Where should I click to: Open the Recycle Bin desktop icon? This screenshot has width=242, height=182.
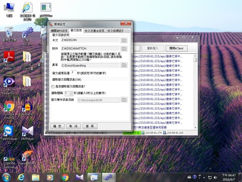tap(9, 34)
